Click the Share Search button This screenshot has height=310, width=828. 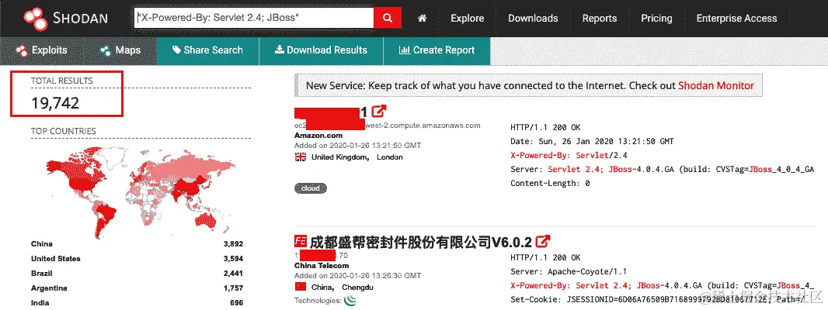point(207,50)
